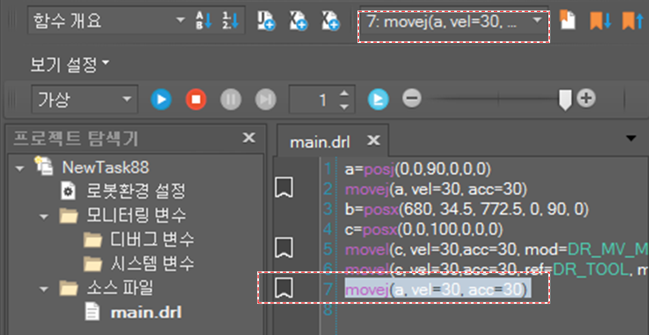Click the Step forward button
The height and width of the screenshot is (335, 649).
pyautogui.click(x=265, y=100)
